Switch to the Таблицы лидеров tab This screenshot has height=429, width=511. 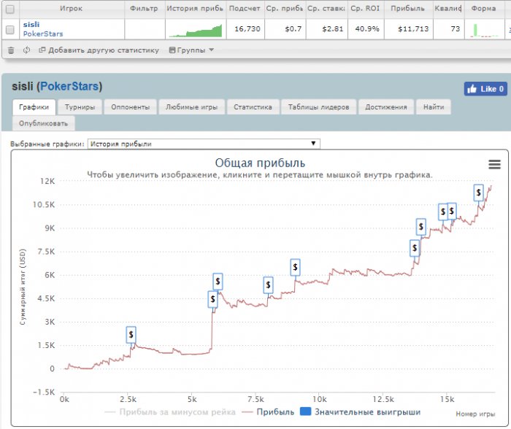click(x=319, y=107)
